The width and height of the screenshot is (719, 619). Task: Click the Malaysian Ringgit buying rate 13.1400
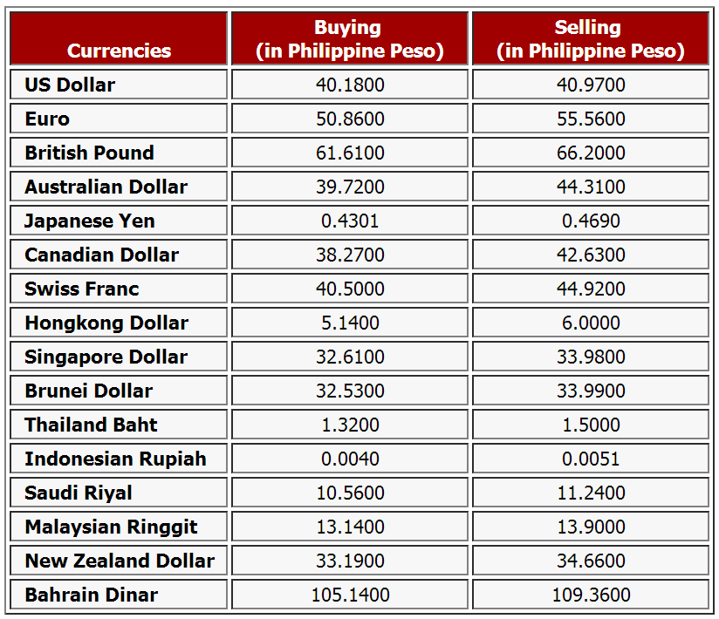[350, 527]
